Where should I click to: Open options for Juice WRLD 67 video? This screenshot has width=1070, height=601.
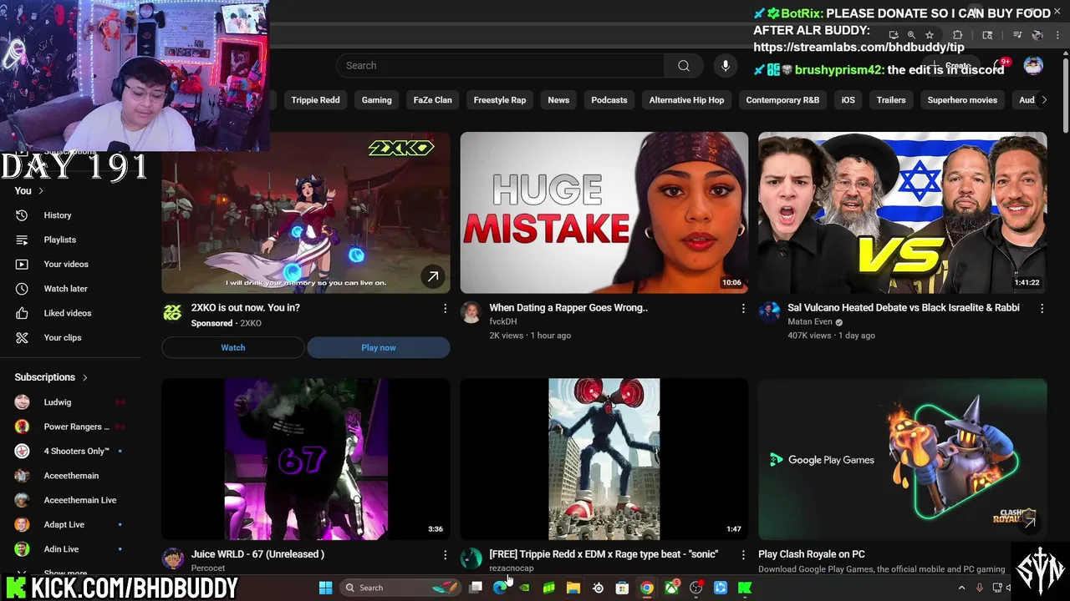click(445, 555)
